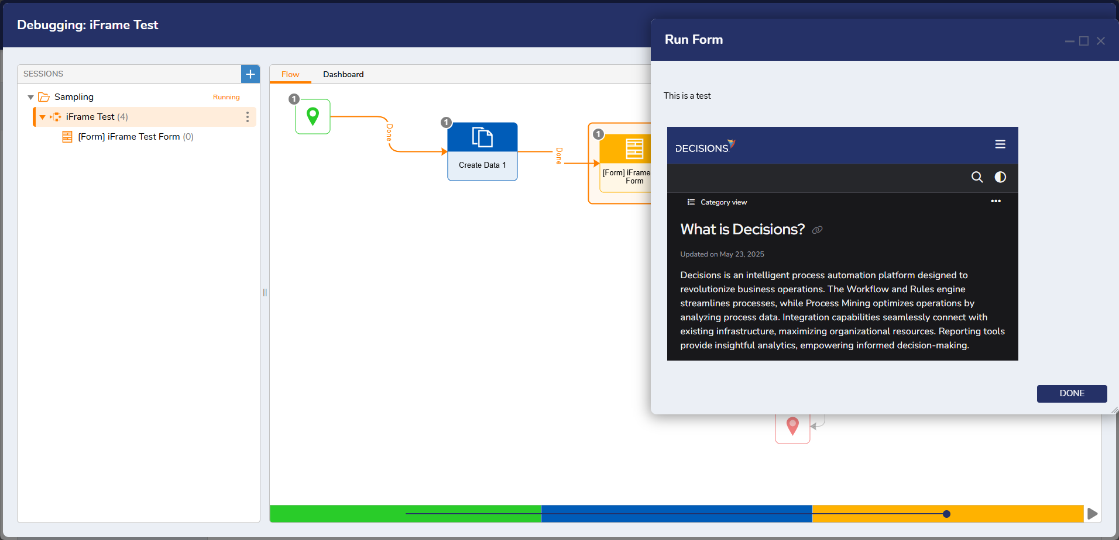Switch to the Dashboard tab

343,74
